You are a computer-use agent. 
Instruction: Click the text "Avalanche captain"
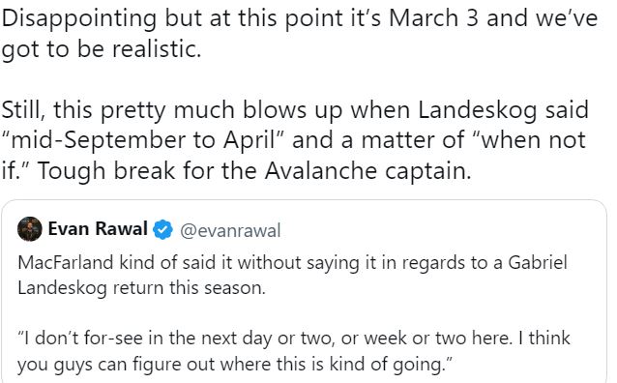coord(367,171)
